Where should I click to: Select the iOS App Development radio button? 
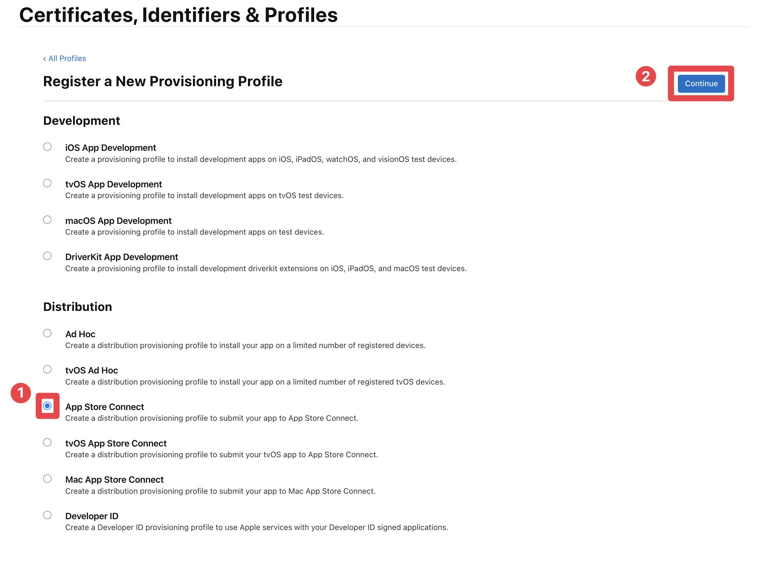(48, 147)
